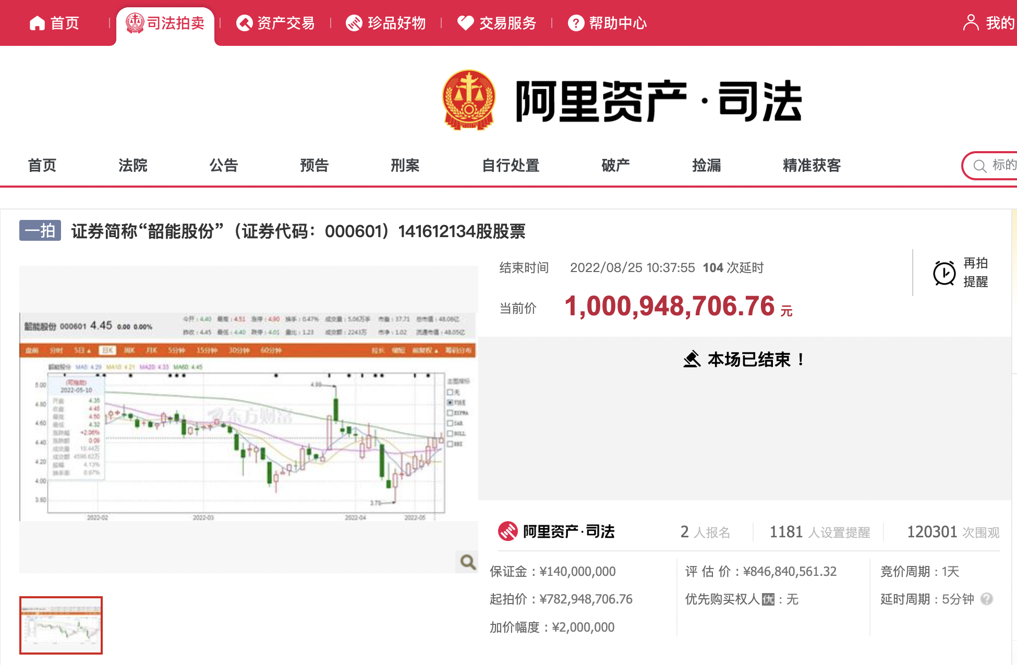Open the 精准获客 section
1017x665 pixels.
pos(812,165)
